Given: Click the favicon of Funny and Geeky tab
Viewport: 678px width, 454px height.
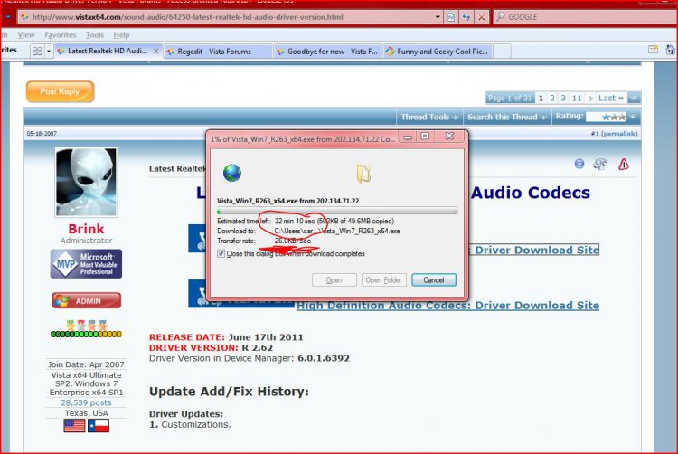Looking at the screenshot, I should point(390,52).
